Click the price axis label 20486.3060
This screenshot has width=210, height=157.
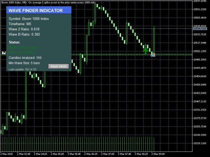coord(200,60)
